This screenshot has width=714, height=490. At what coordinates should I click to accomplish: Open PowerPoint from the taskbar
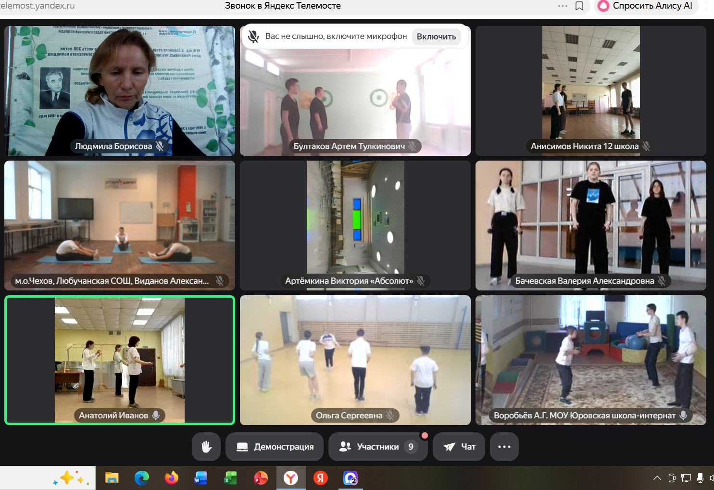coord(261,478)
